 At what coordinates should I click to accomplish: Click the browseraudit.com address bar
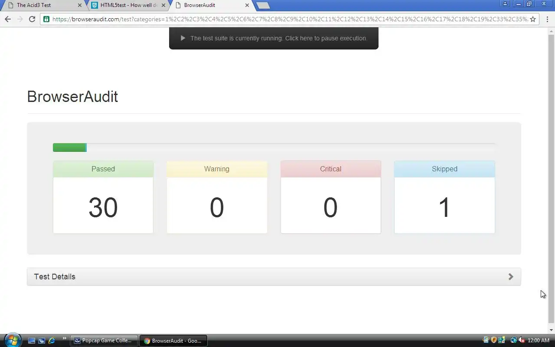tap(290, 19)
